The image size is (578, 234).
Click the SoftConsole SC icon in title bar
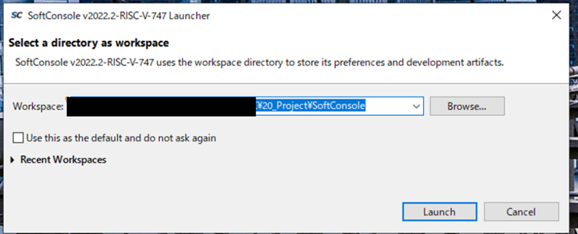[16, 16]
